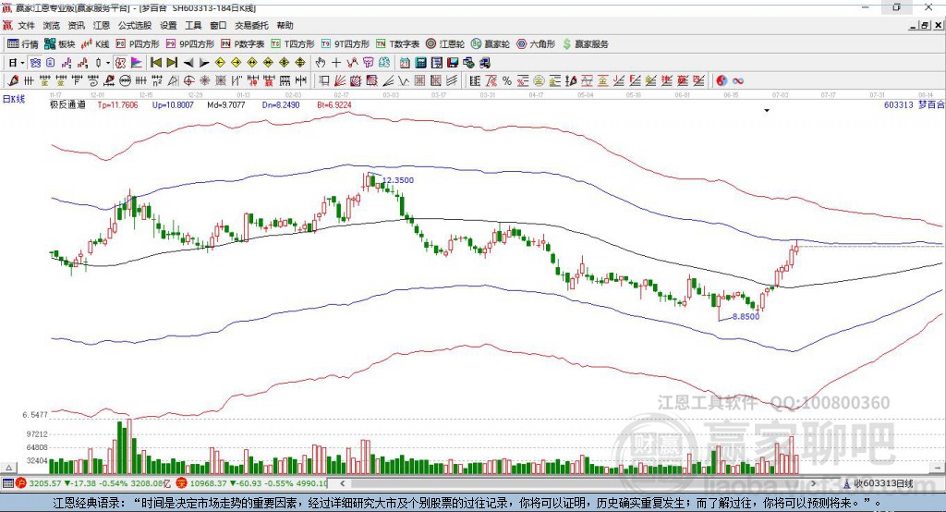Open the 窗口 menu
Screen dimensions: 946x512
click(218, 25)
